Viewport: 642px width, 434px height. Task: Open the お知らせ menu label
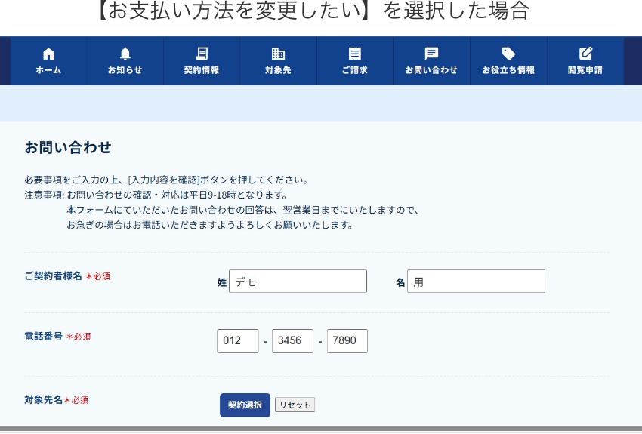pyautogui.click(x=125, y=70)
